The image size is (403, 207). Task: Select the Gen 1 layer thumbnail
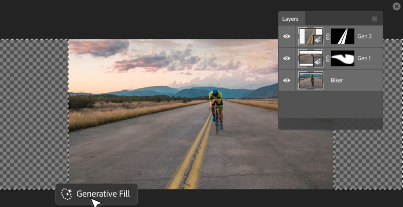click(310, 58)
